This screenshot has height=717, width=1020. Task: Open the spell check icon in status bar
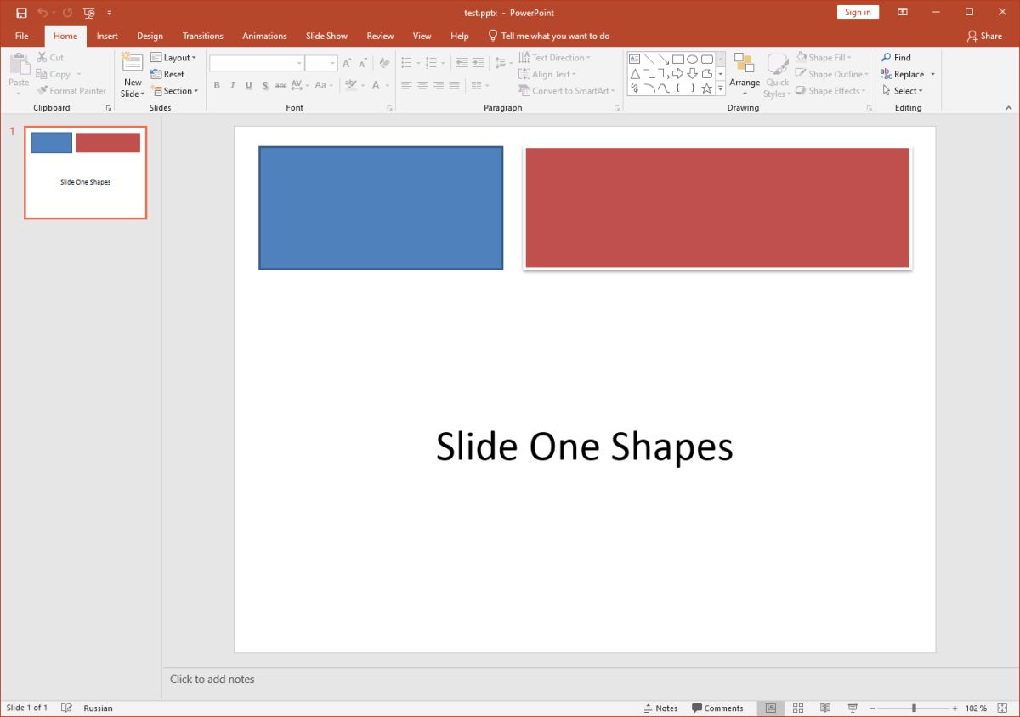[67, 708]
